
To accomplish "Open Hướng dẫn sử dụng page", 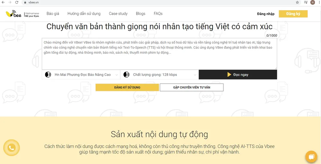I will (x=84, y=14).
